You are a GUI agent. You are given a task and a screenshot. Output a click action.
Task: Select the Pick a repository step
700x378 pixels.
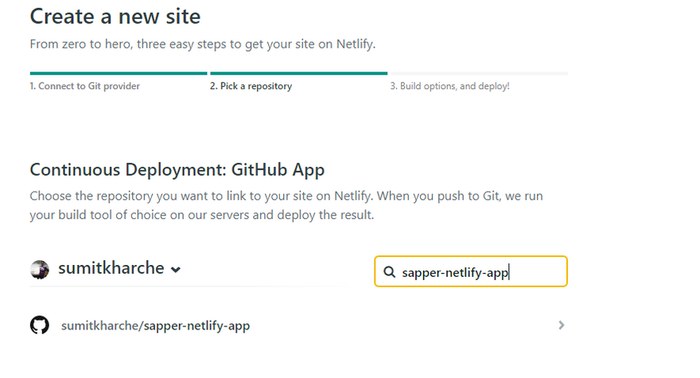[251, 86]
